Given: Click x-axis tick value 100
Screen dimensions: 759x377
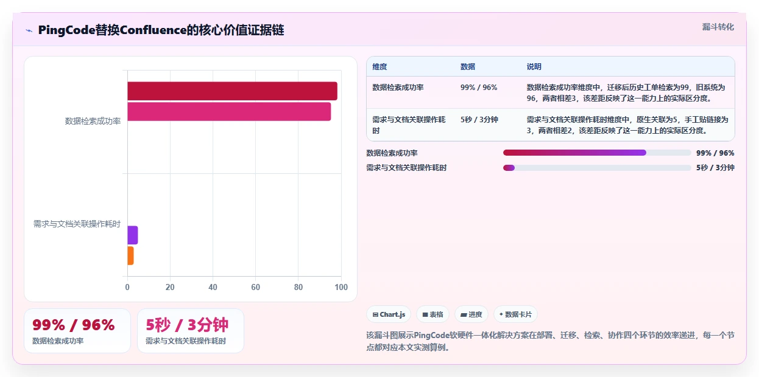Looking at the screenshot, I should click(341, 287).
